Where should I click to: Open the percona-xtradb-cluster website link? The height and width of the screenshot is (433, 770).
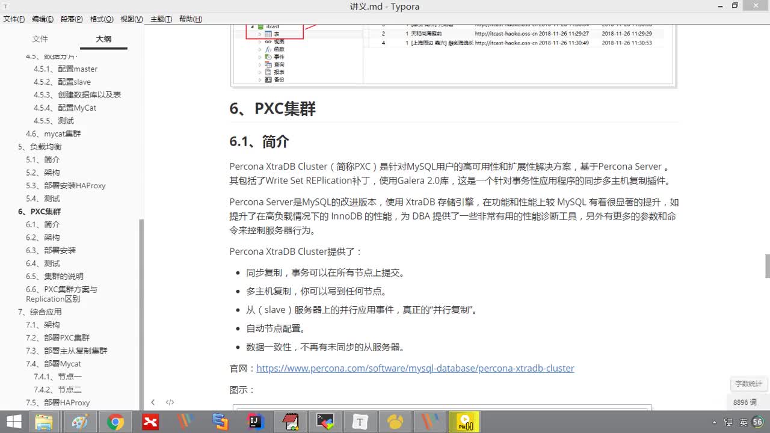[x=415, y=368]
